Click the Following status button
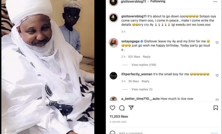This screenshot has height=134, width=222. (x=158, y=2)
